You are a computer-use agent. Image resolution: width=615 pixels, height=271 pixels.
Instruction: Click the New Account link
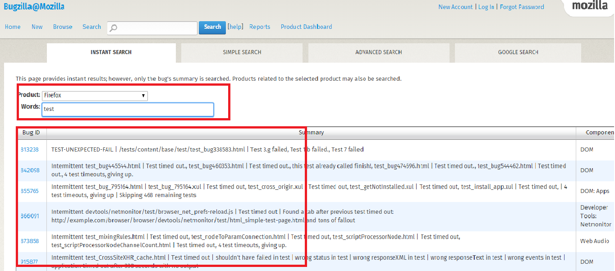(455, 7)
